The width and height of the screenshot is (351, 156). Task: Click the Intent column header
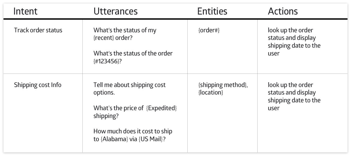pyautogui.click(x=25, y=11)
